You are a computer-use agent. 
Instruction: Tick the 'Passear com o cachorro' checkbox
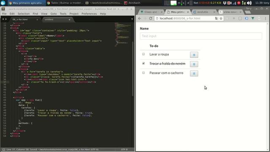[x=143, y=73]
